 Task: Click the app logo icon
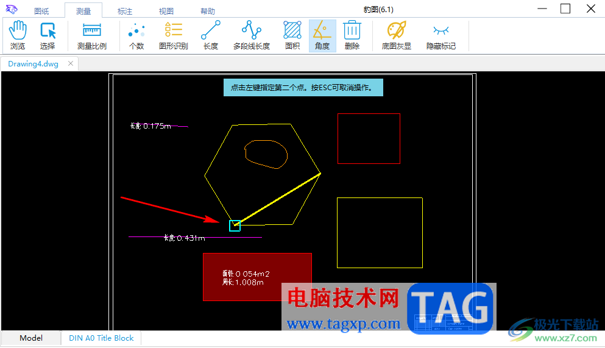pyautogui.click(x=12, y=9)
